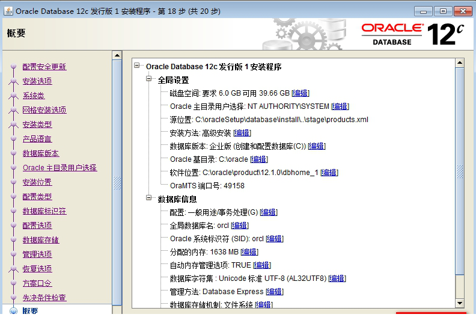Go to the 安装类型 step
476x326 pixels.
click(37, 125)
